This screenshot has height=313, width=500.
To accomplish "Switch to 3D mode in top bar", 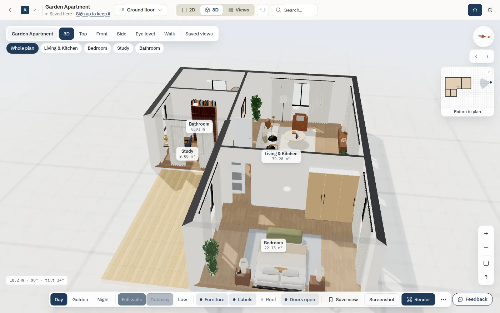I will [212, 10].
